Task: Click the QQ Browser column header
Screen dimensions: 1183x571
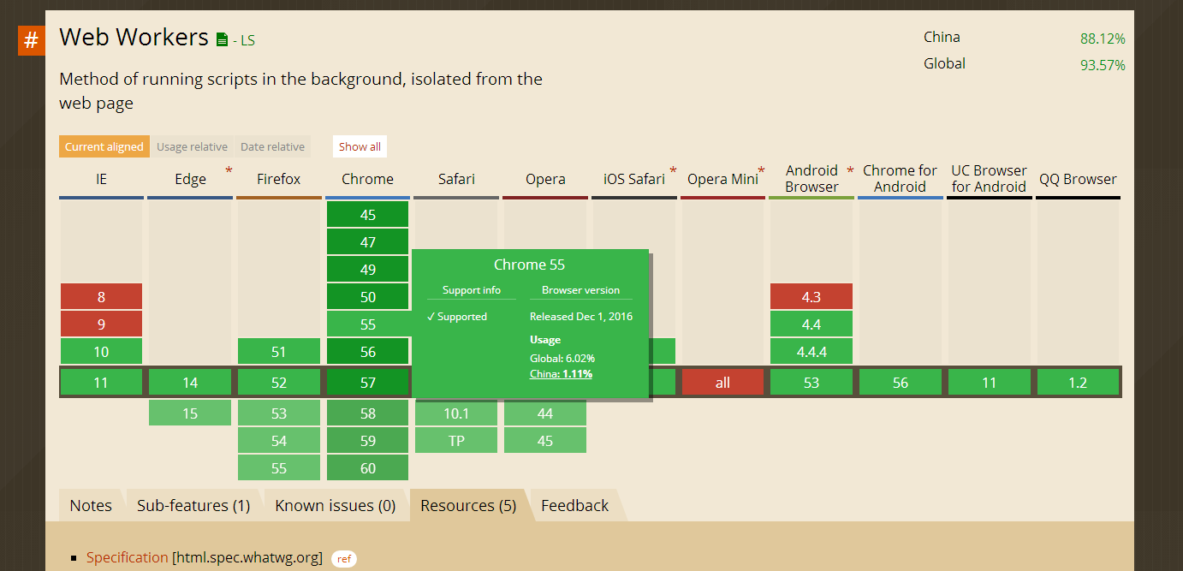Action: coord(1078,179)
